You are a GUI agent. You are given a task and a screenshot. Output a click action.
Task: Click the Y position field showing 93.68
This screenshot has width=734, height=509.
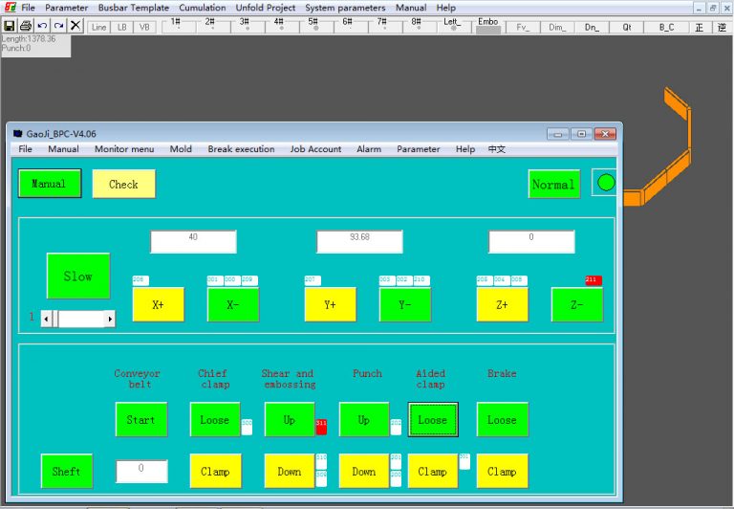[x=359, y=242]
